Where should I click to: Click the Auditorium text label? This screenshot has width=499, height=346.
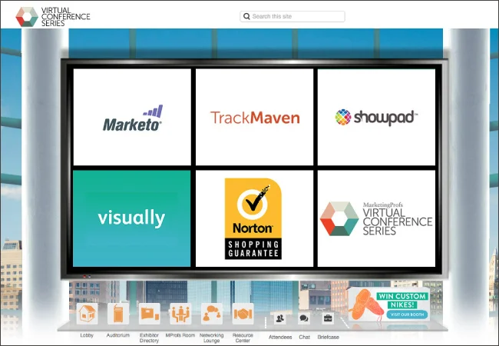pos(118,335)
